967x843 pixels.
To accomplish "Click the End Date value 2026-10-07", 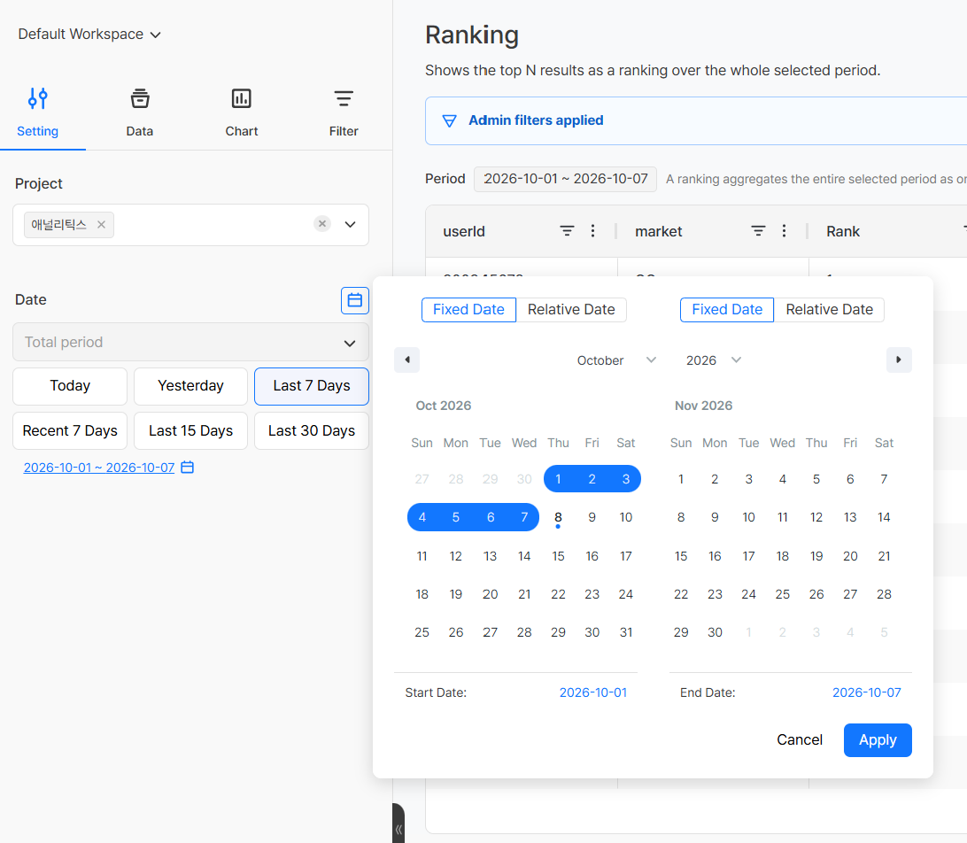I will [x=866, y=693].
